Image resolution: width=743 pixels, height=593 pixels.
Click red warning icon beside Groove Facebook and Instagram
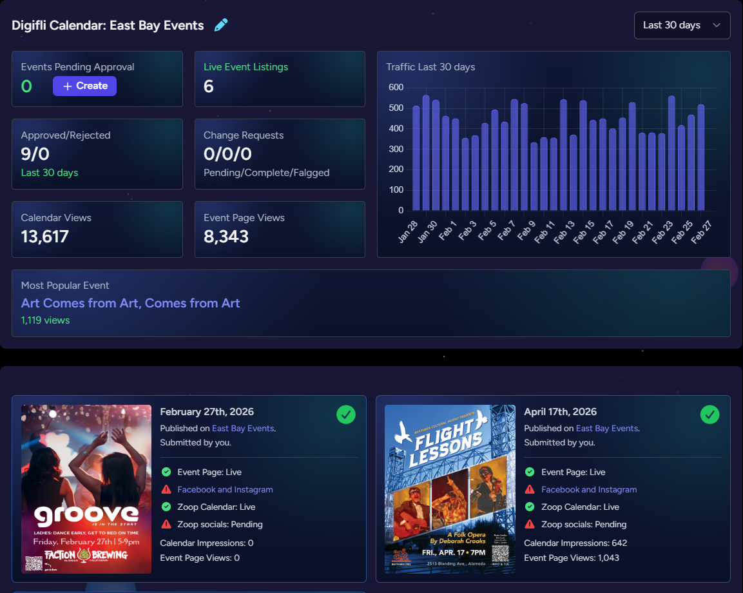(x=166, y=489)
